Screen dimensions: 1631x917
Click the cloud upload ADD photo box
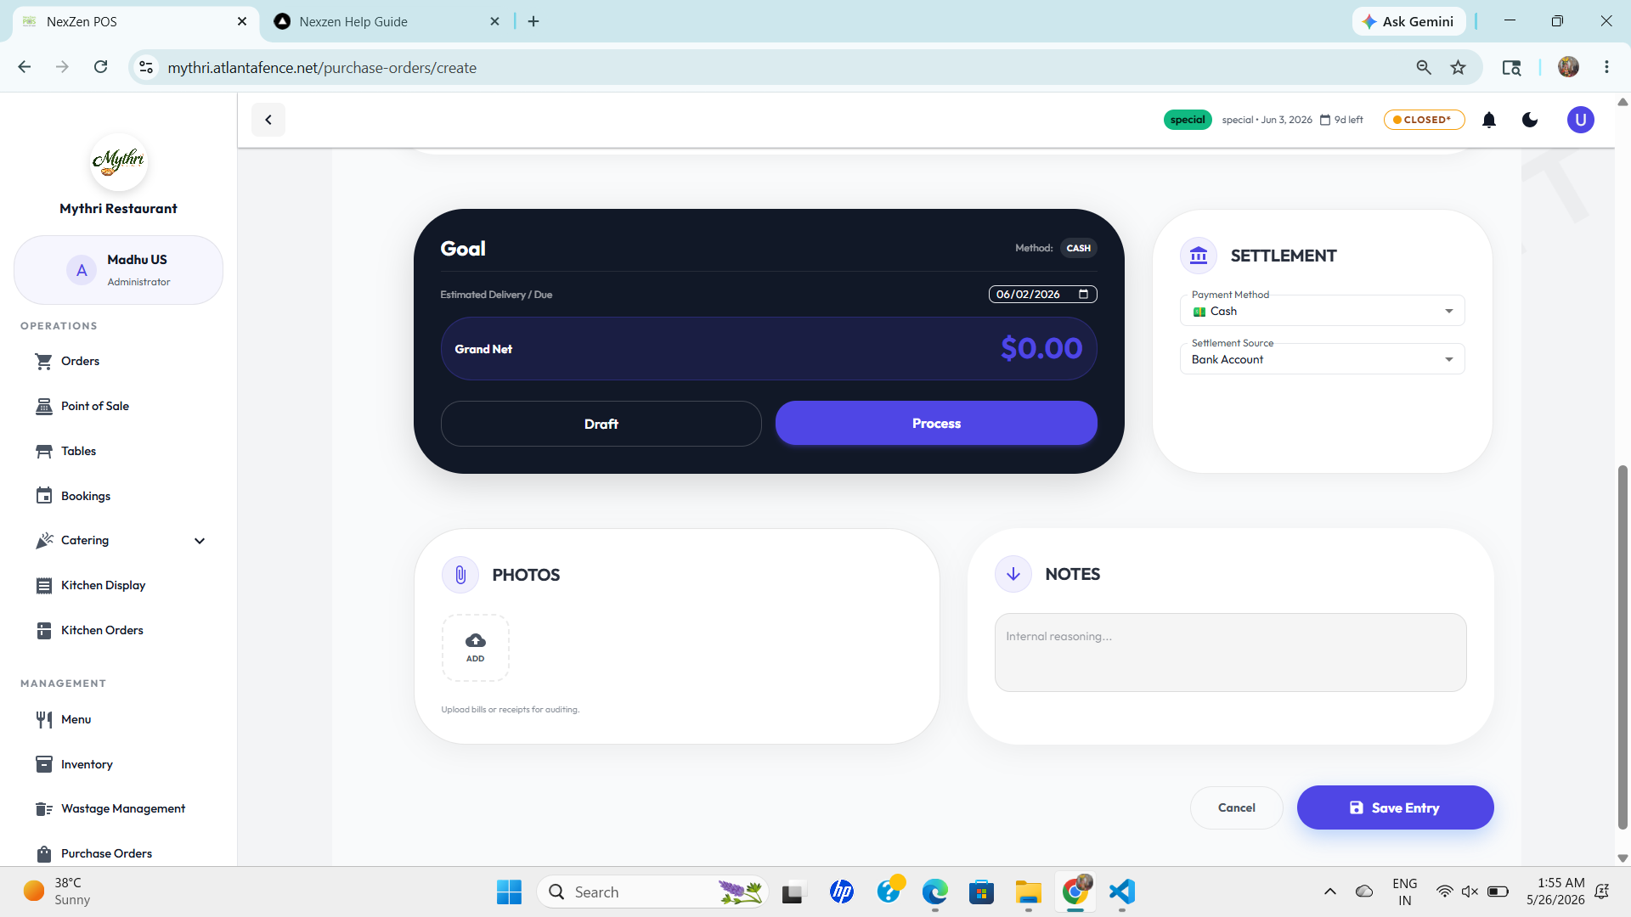475,648
